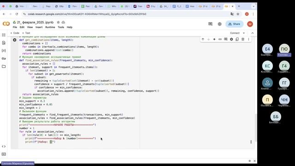Add a comment to the cell

coord(225,39)
